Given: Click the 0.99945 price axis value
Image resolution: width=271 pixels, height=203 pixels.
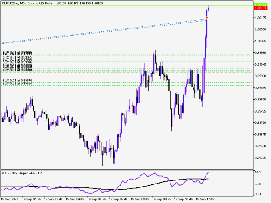Looking at the screenshot, I should click(x=261, y=64).
